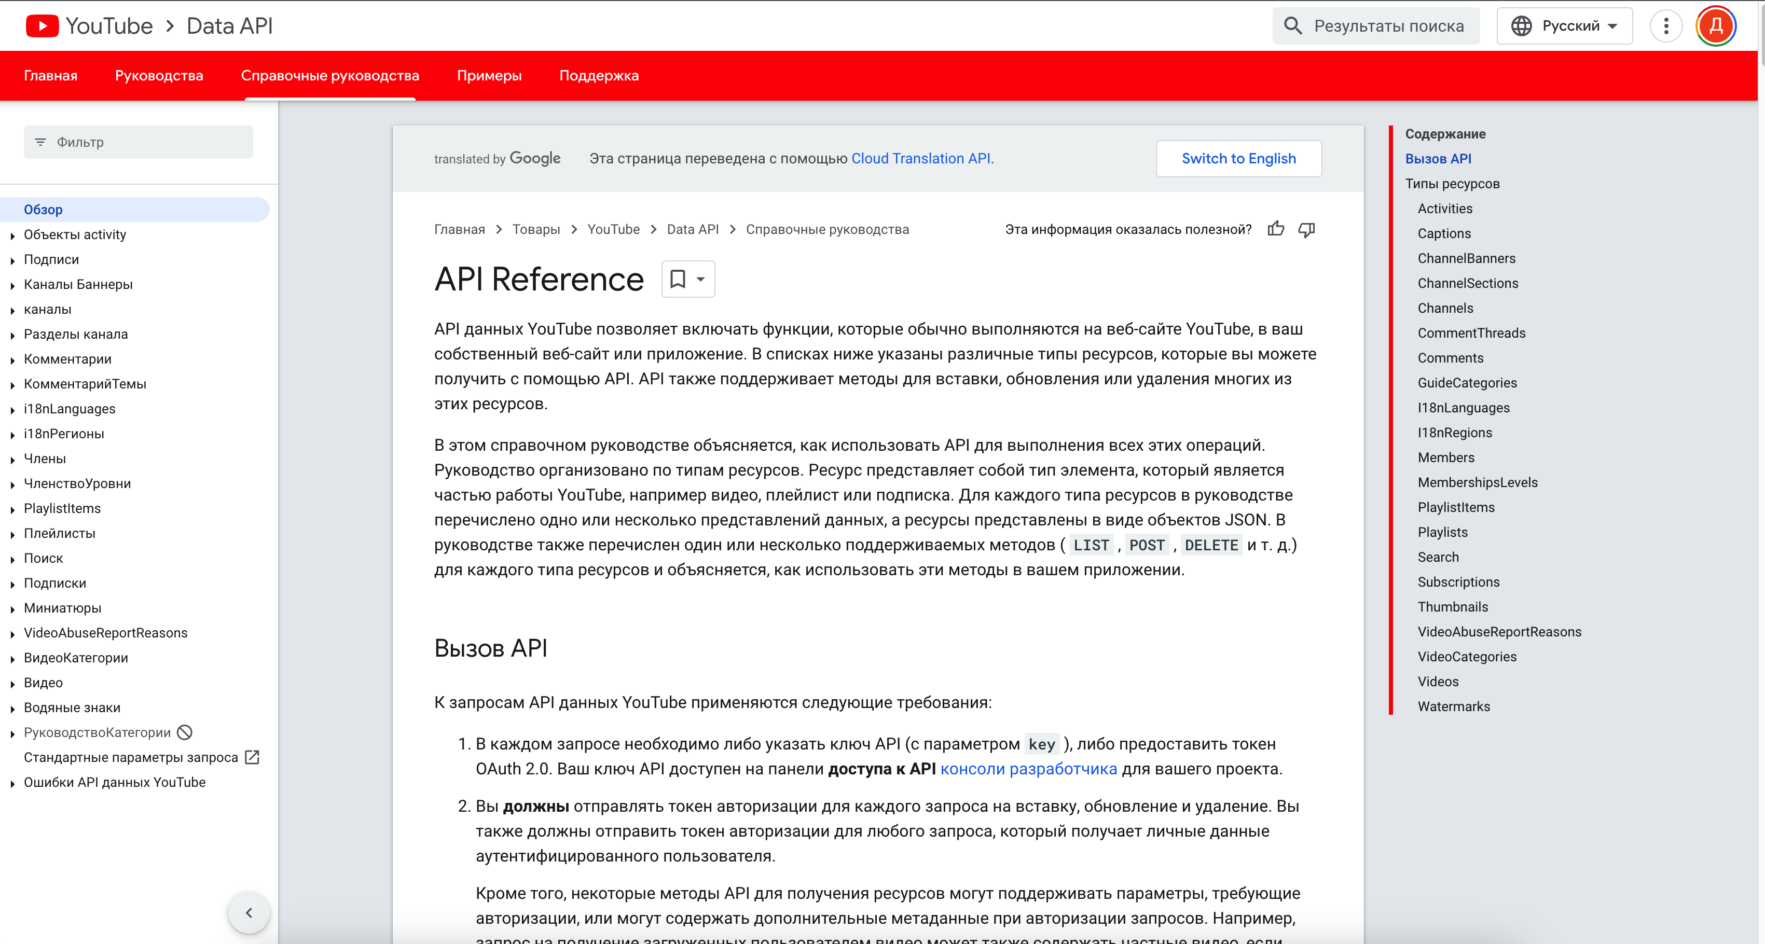Jump to Вызов API in contents

(x=1438, y=158)
